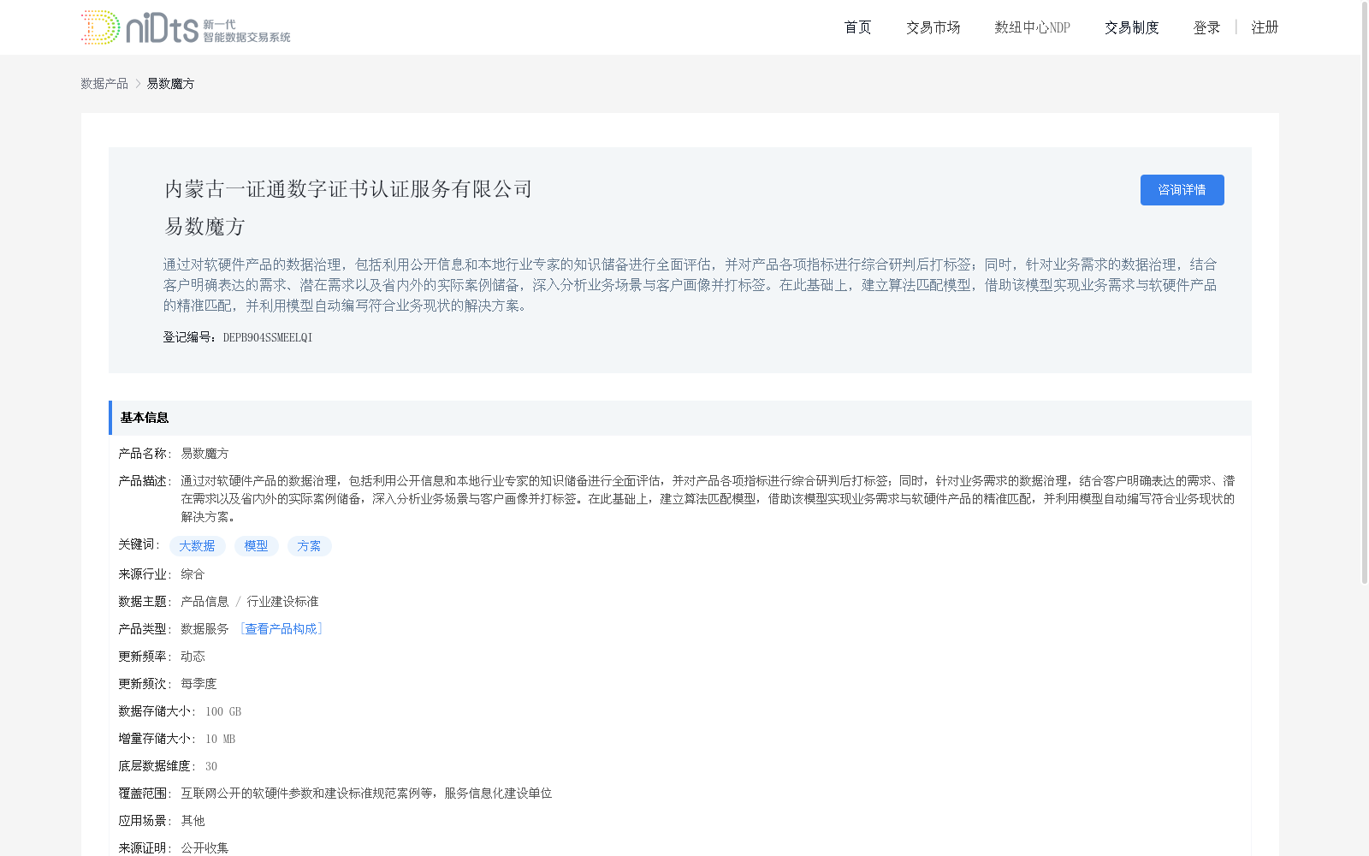Open the 交易制度 menu item
1369x856 pixels.
tap(1131, 27)
